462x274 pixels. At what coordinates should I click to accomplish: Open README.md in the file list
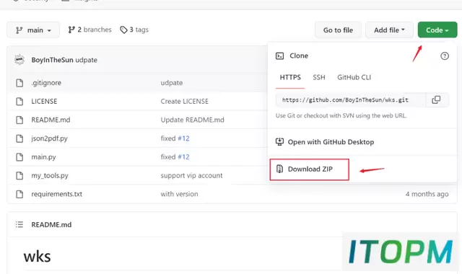pos(51,120)
